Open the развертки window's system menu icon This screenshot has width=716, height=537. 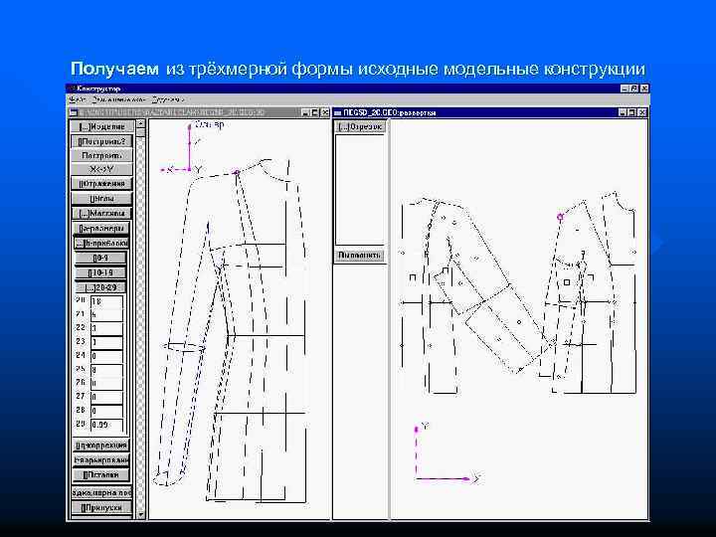(x=338, y=112)
